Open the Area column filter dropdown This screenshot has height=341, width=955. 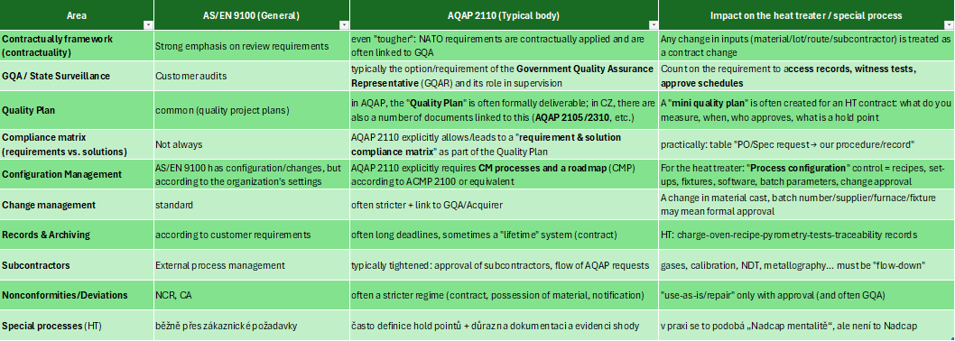tap(147, 25)
